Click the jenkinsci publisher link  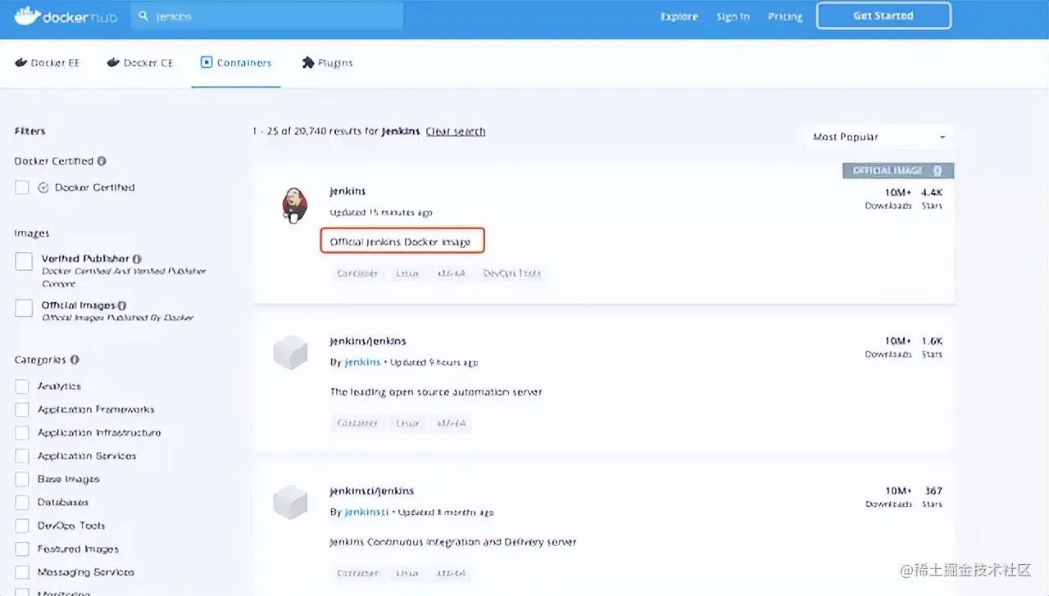(365, 512)
